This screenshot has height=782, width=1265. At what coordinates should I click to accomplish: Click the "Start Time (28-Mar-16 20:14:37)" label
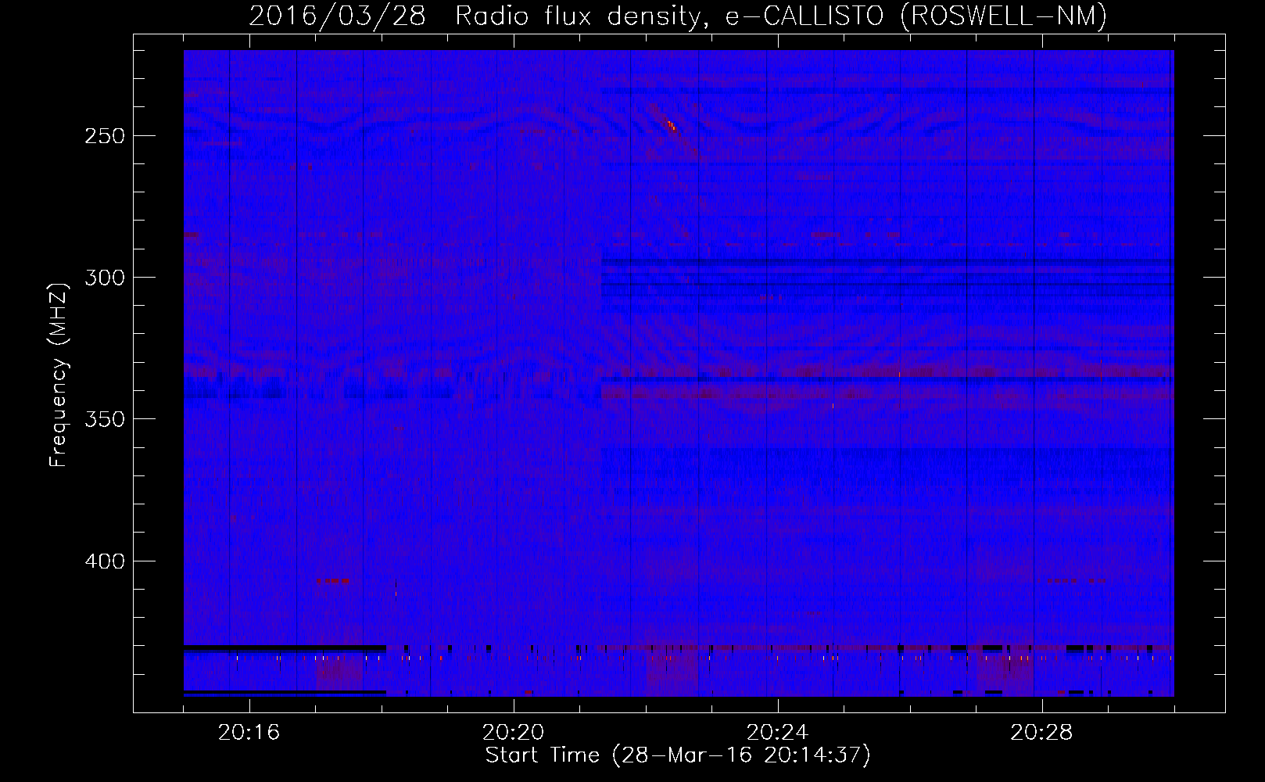coord(678,755)
